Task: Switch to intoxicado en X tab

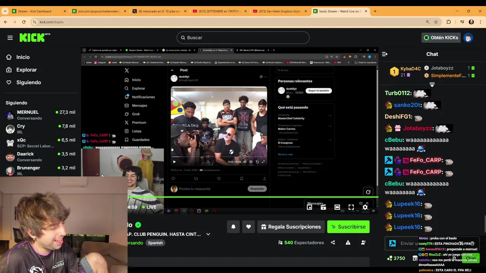Action: coord(159,11)
